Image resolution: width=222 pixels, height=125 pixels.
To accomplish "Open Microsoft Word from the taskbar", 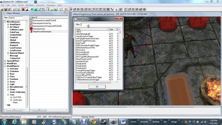I will pyautogui.click(x=123, y=122).
